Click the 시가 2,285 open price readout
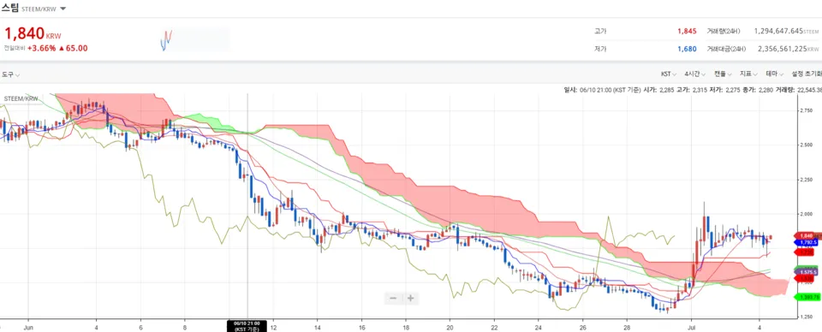Image resolution: width=822 pixels, height=332 pixels. [x=658, y=90]
